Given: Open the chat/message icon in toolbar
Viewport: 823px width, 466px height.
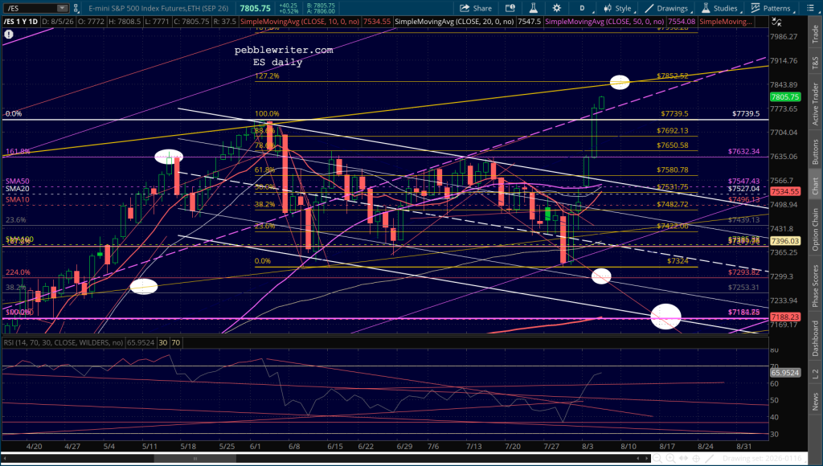Looking at the screenshot, I should point(510,8).
